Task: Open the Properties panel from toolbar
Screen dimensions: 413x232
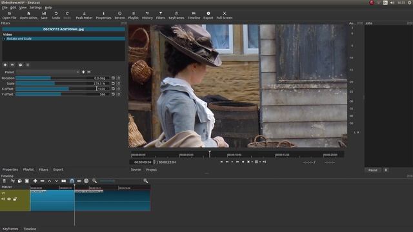Action: (103, 15)
